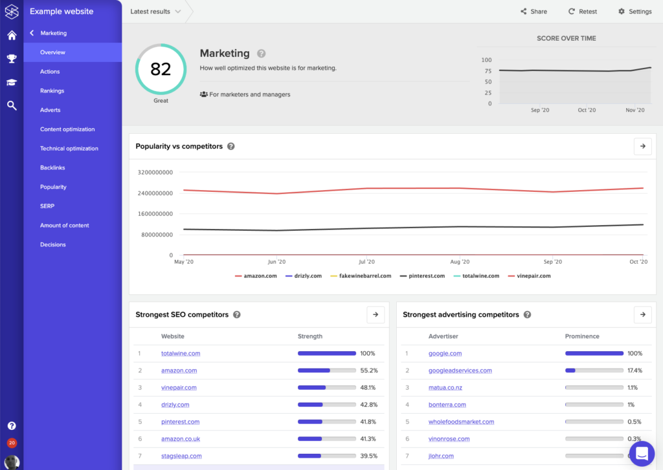This screenshot has width=663, height=470.
Task: Open the search magnifier icon
Action: coord(12,105)
